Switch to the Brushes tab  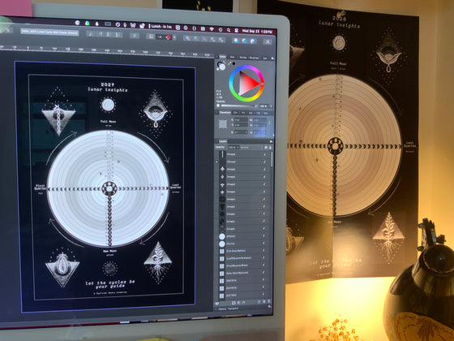click(254, 58)
